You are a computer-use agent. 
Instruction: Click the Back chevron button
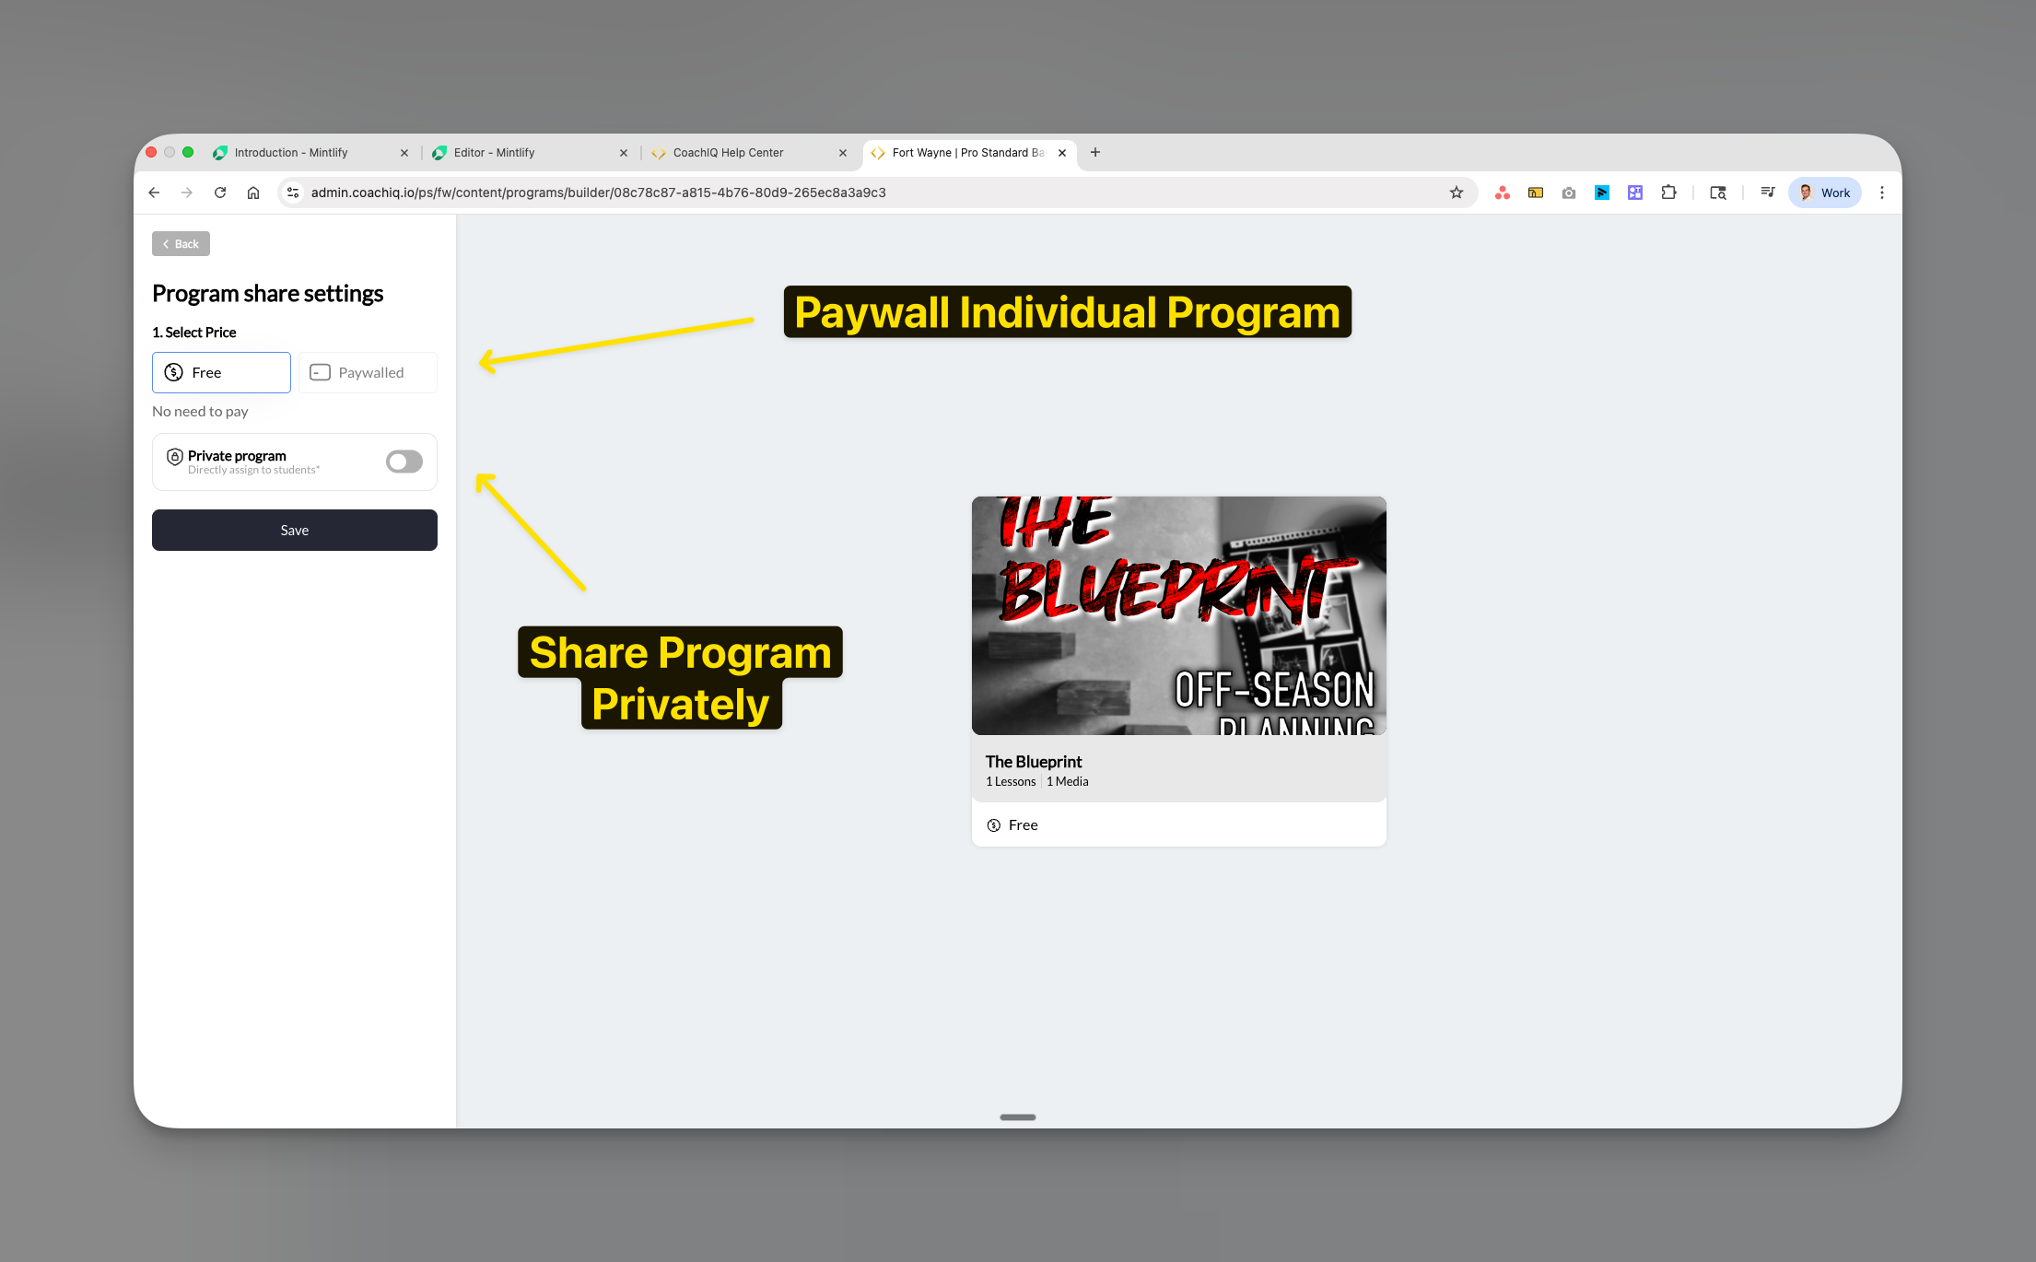(x=181, y=244)
